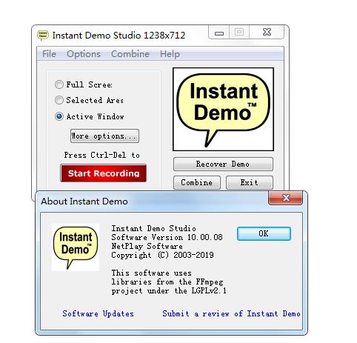Viewport: 357px width, 343px height.
Task: Click the red Start Recording button
Action: pos(104,173)
